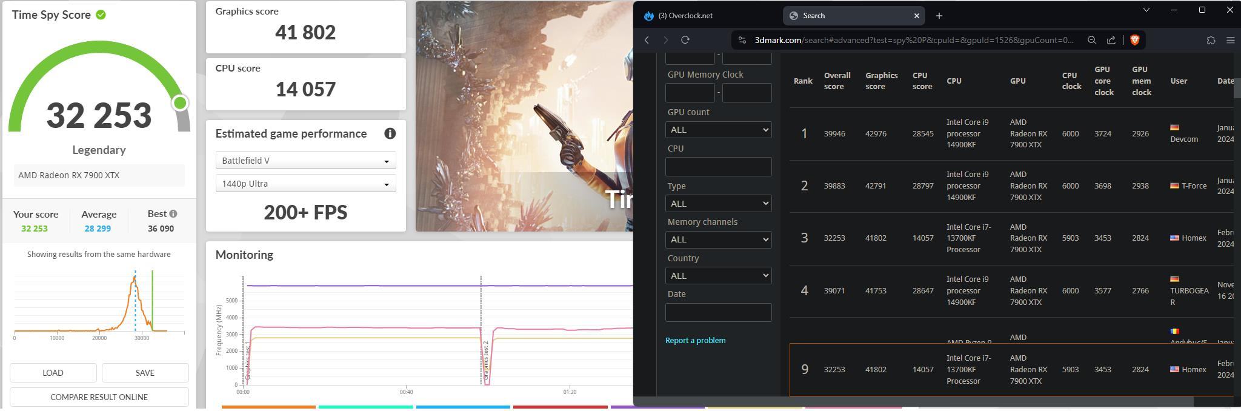Image resolution: width=1241 pixels, height=411 pixels.
Task: Reload the 3dmark search page
Action: coord(685,40)
